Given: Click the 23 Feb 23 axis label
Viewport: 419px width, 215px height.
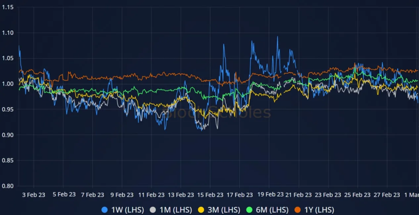Looking at the screenshot, I should (328, 195).
